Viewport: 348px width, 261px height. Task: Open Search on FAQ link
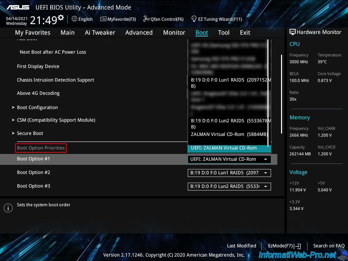pyautogui.click(x=329, y=246)
